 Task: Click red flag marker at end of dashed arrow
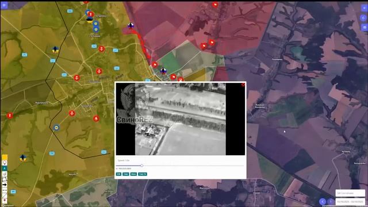click(x=155, y=64)
